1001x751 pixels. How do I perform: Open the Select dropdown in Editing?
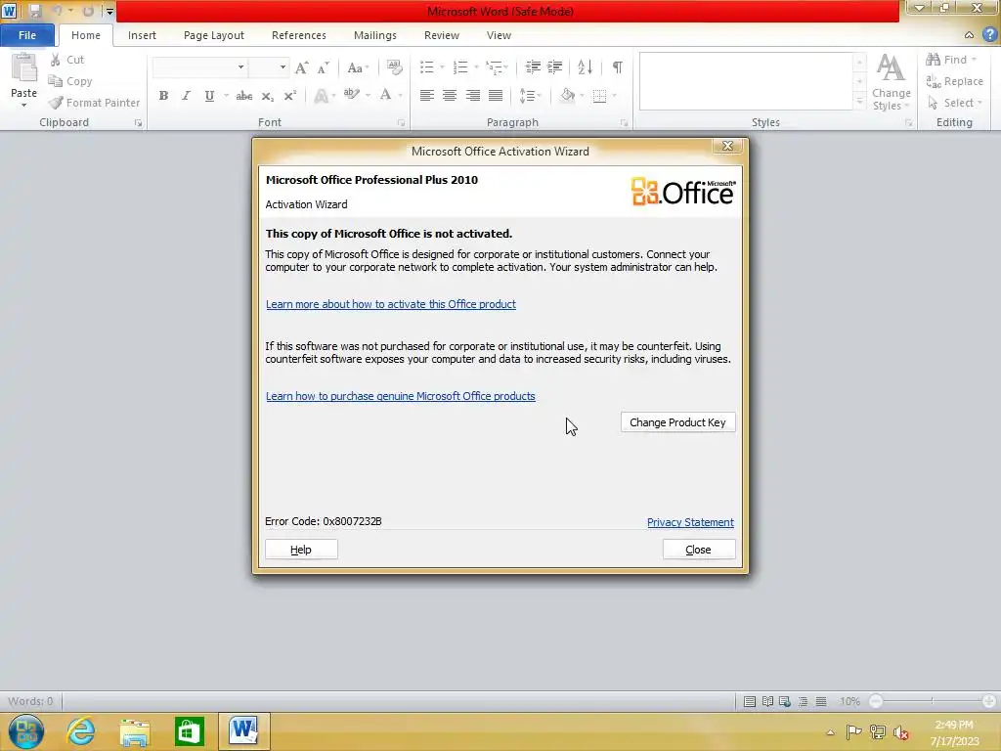(955, 102)
